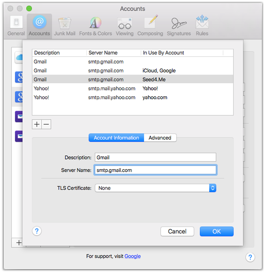Switch to the Advanced tab
The width and height of the screenshot is (266, 273).
pyautogui.click(x=160, y=138)
